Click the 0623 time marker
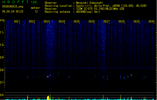Screen dimensions: 157x100 pyautogui.click(x=47, y=21)
